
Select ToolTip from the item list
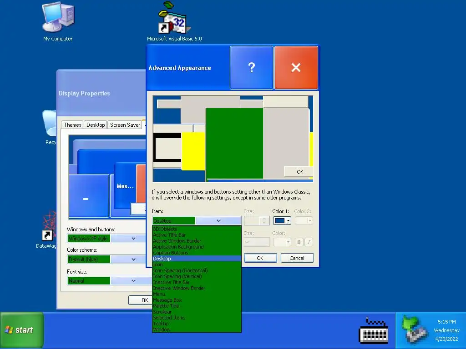[197, 324]
